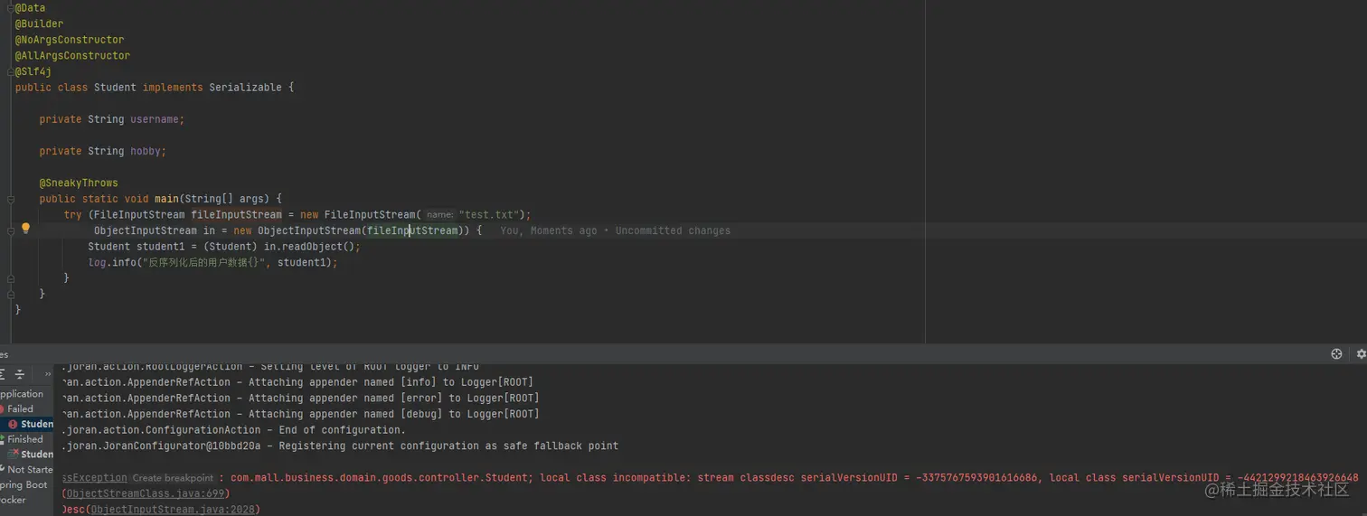
Task: Click the inline 'Uncommitted changes' blame annotation
Action: pyautogui.click(x=673, y=231)
